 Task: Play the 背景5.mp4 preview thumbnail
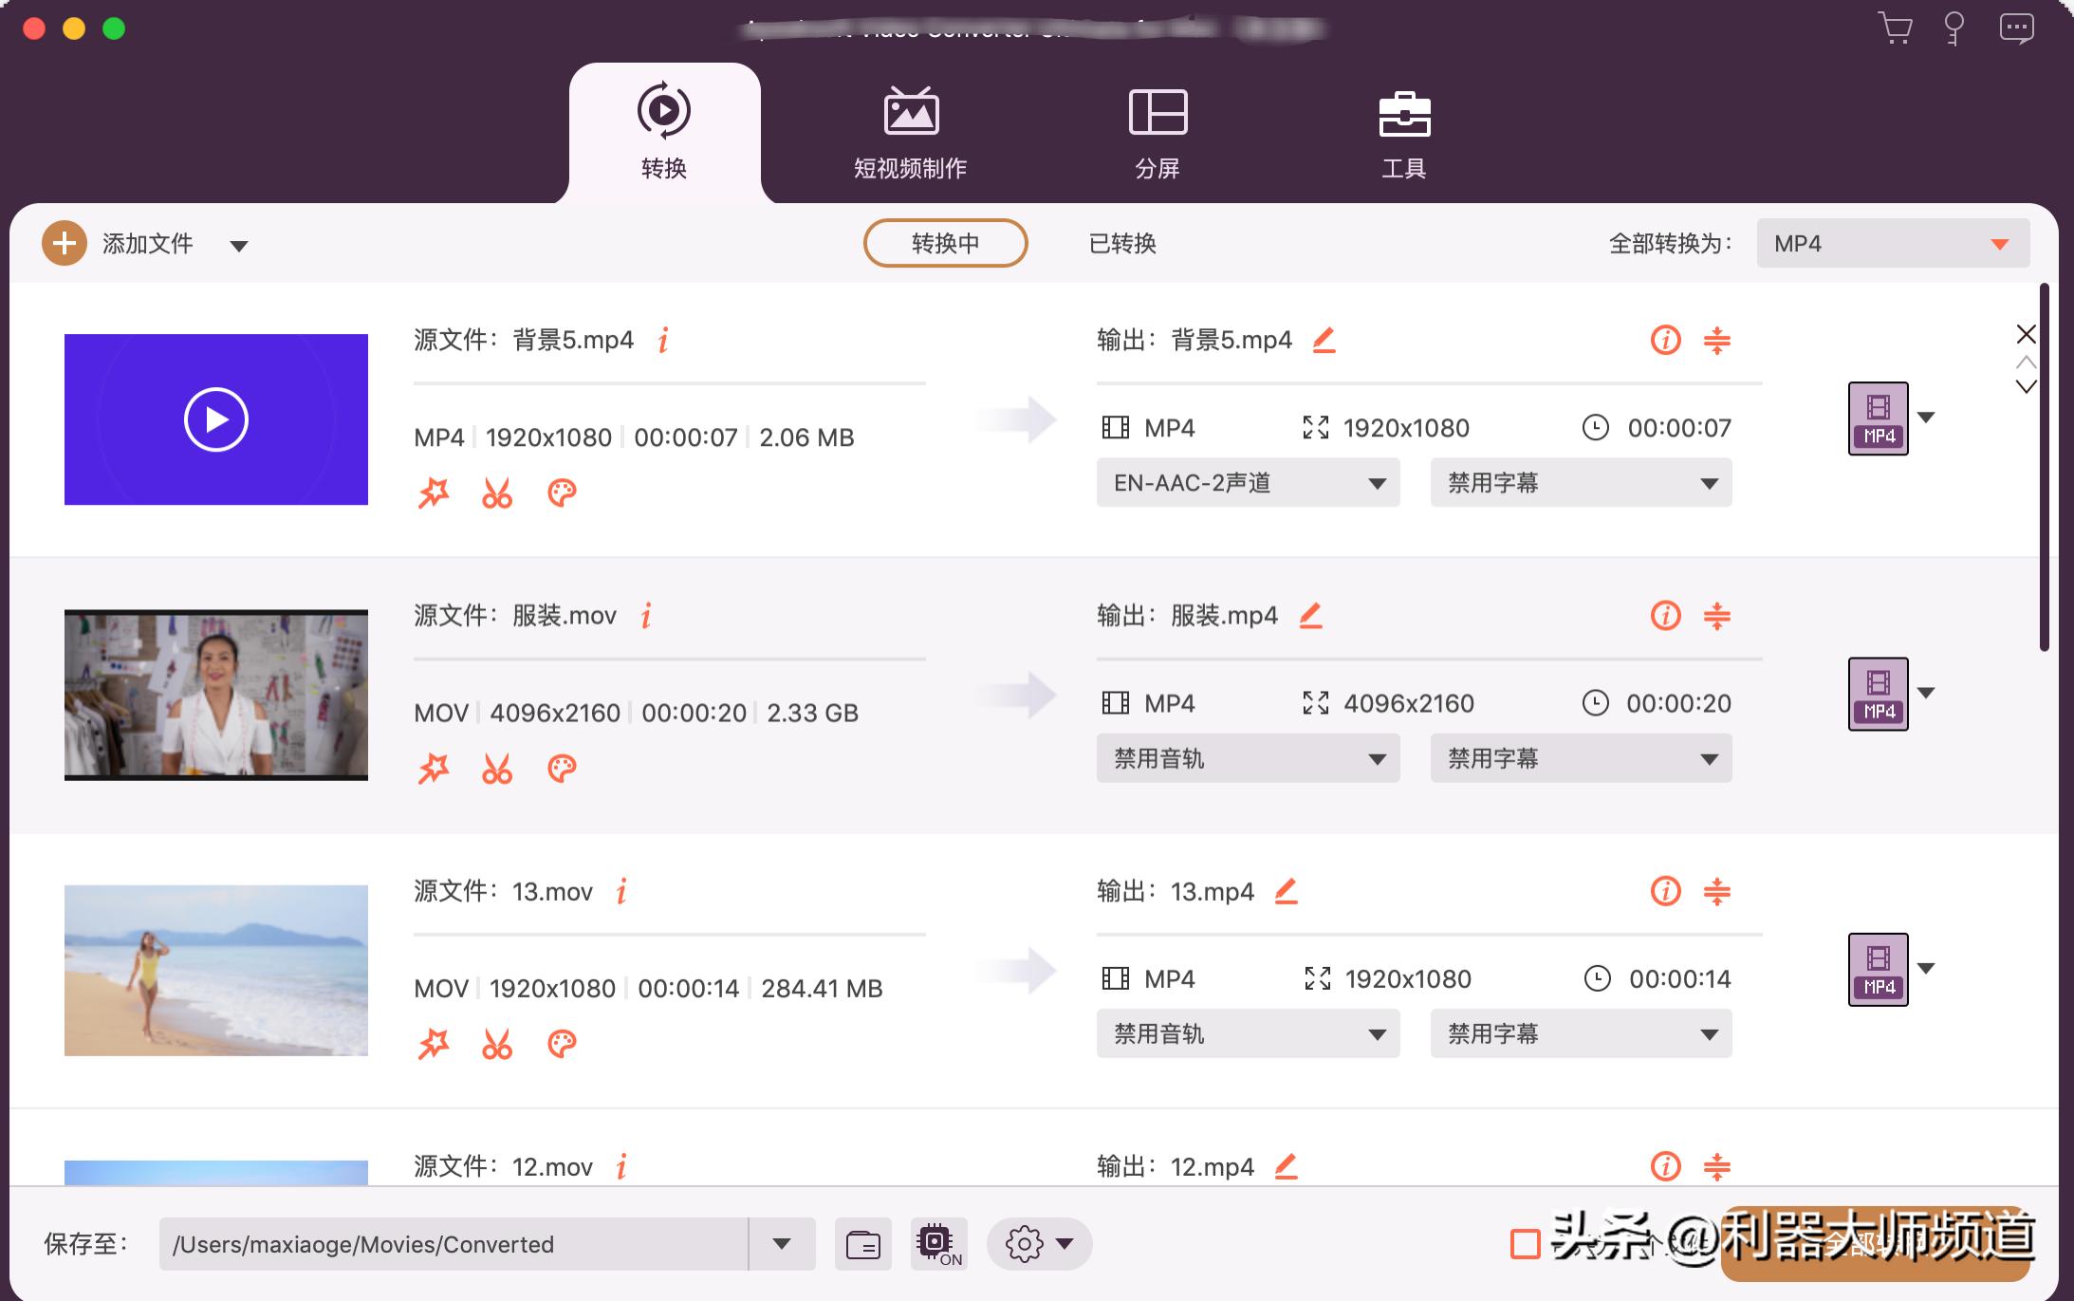(x=215, y=418)
